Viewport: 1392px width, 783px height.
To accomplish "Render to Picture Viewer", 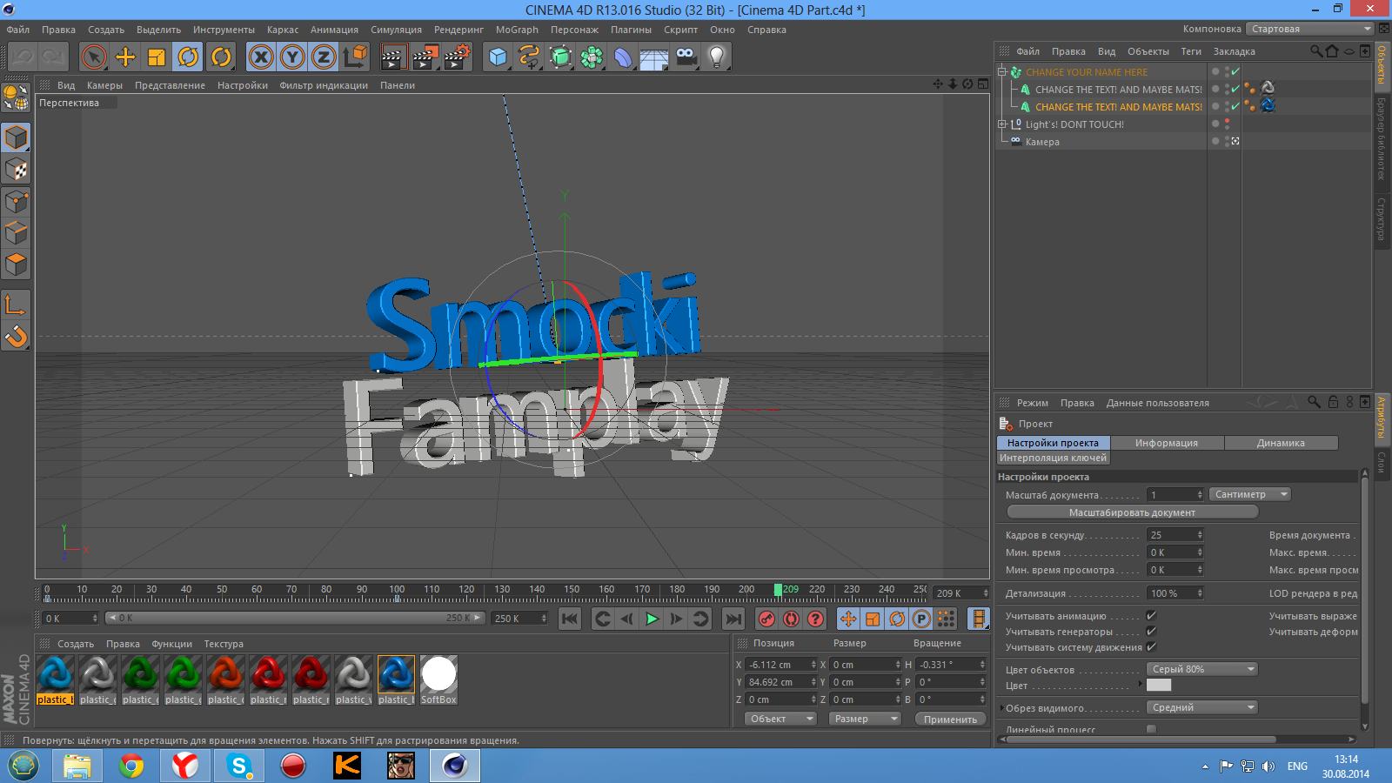I will (425, 57).
